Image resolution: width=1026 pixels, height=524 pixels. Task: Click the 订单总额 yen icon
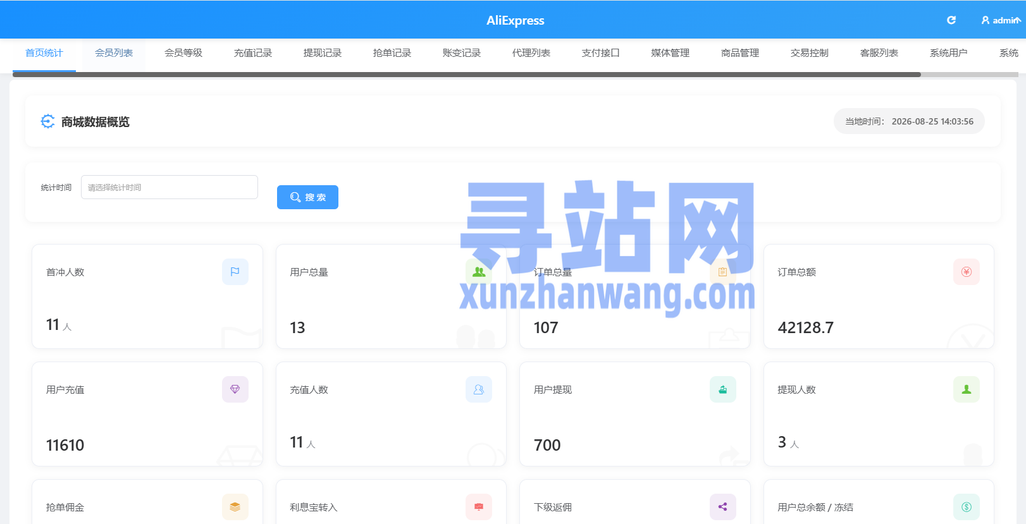pyautogui.click(x=967, y=272)
